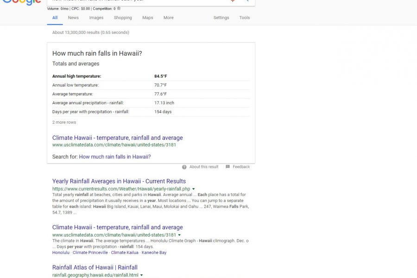Screen dimensions: 417x278
Task: Open 'Yearly Rainfall Averages in Hawaii' result
Action: click(119, 181)
